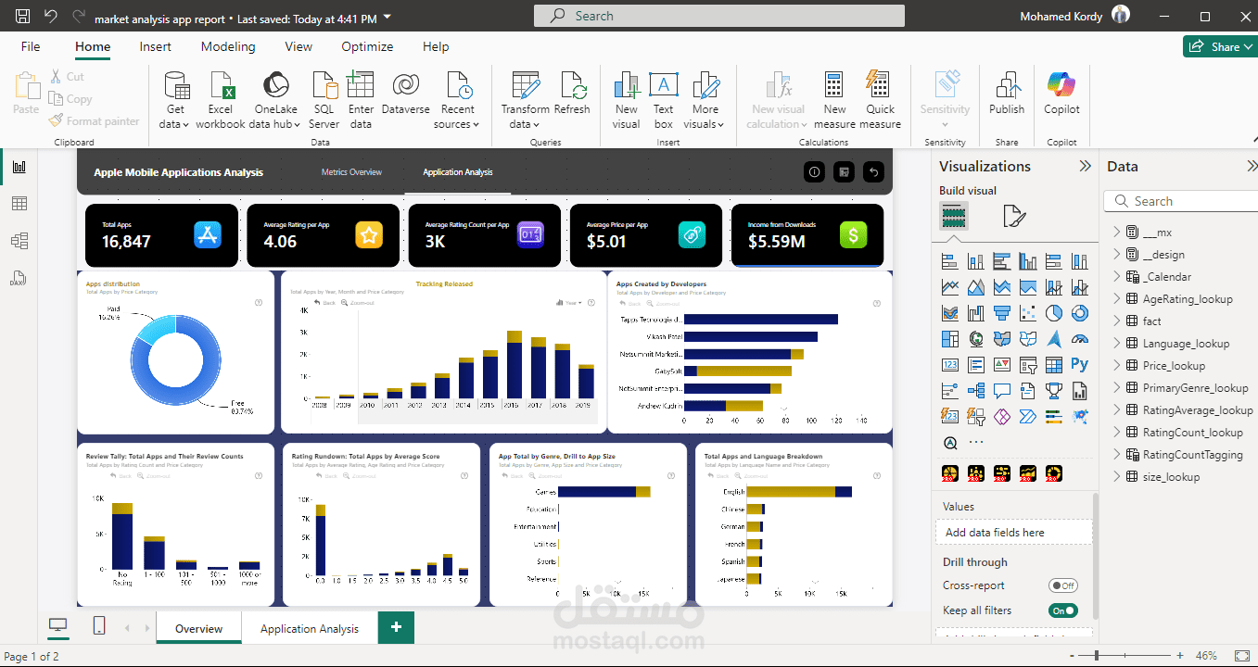Open the Optimize ribbon tab
The width and height of the screenshot is (1258, 667).
coord(367,46)
